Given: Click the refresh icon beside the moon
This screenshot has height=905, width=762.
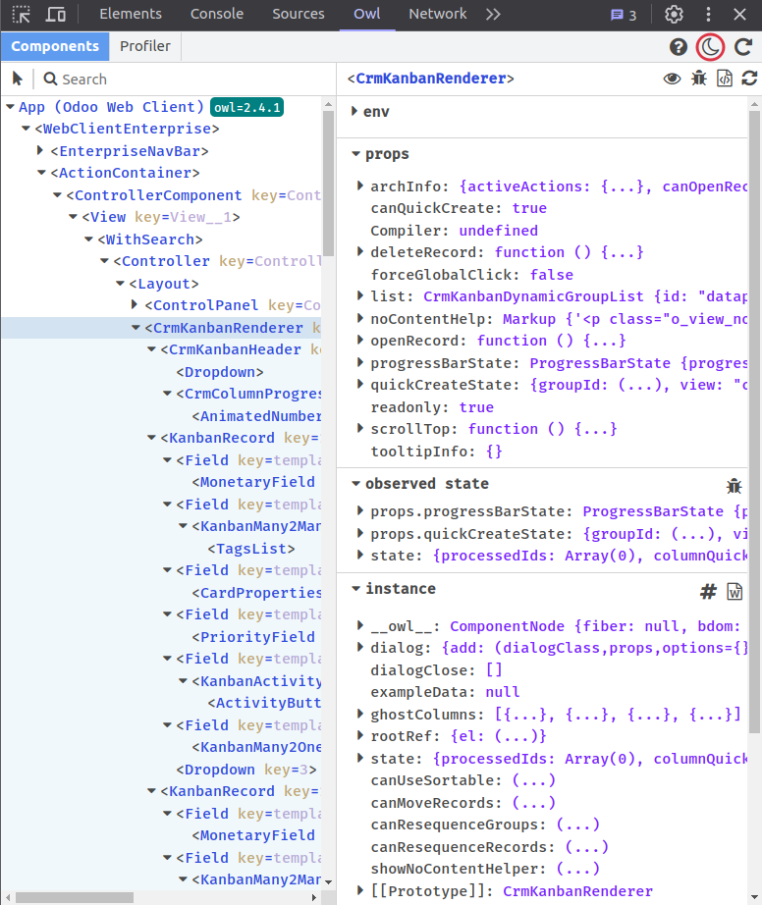Looking at the screenshot, I should pos(743,46).
